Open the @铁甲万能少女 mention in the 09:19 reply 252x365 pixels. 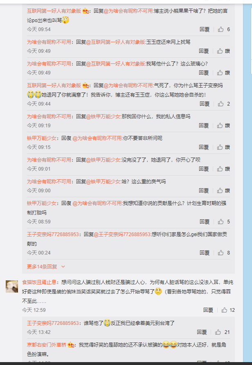(x=103, y=116)
